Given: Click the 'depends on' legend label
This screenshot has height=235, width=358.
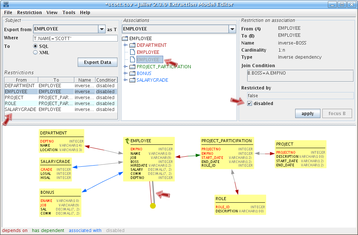Looking at the screenshot, I should click(15, 231).
